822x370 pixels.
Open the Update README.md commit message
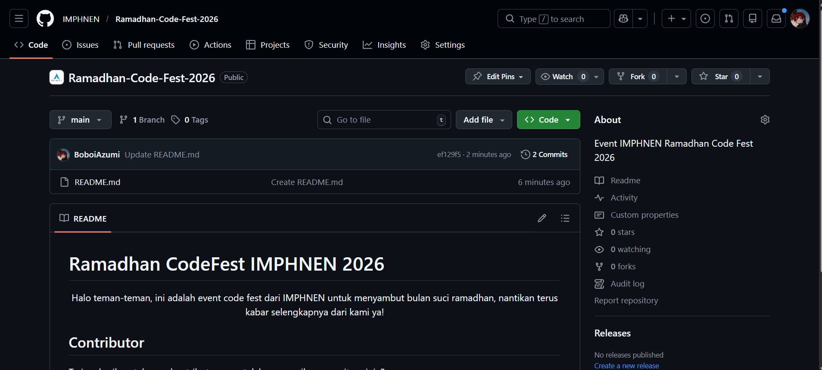point(162,154)
